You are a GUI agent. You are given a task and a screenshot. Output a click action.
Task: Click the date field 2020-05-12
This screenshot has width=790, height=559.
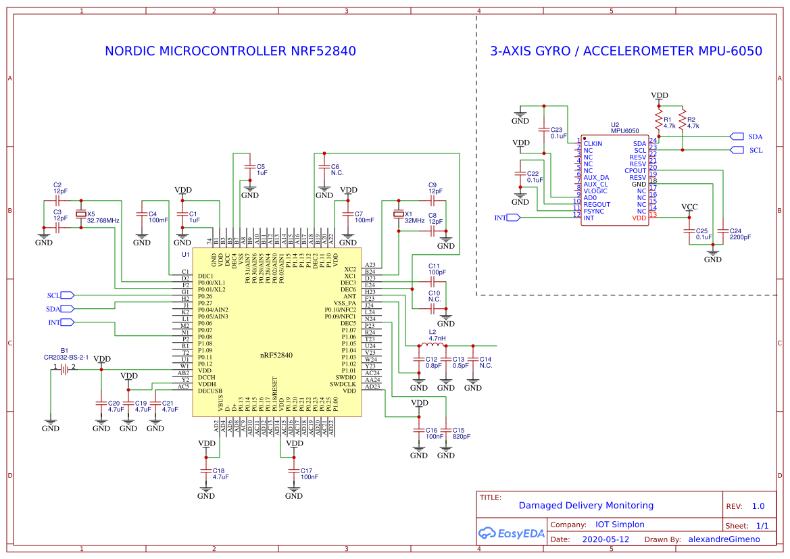[x=605, y=539]
